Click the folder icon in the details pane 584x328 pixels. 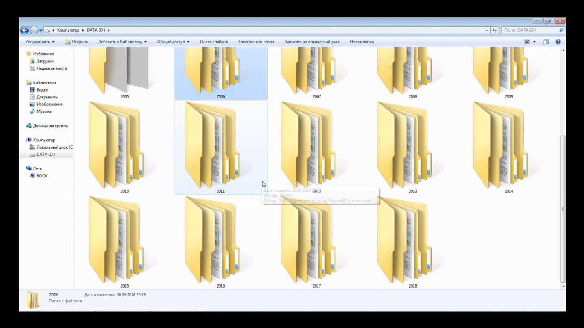(x=33, y=300)
